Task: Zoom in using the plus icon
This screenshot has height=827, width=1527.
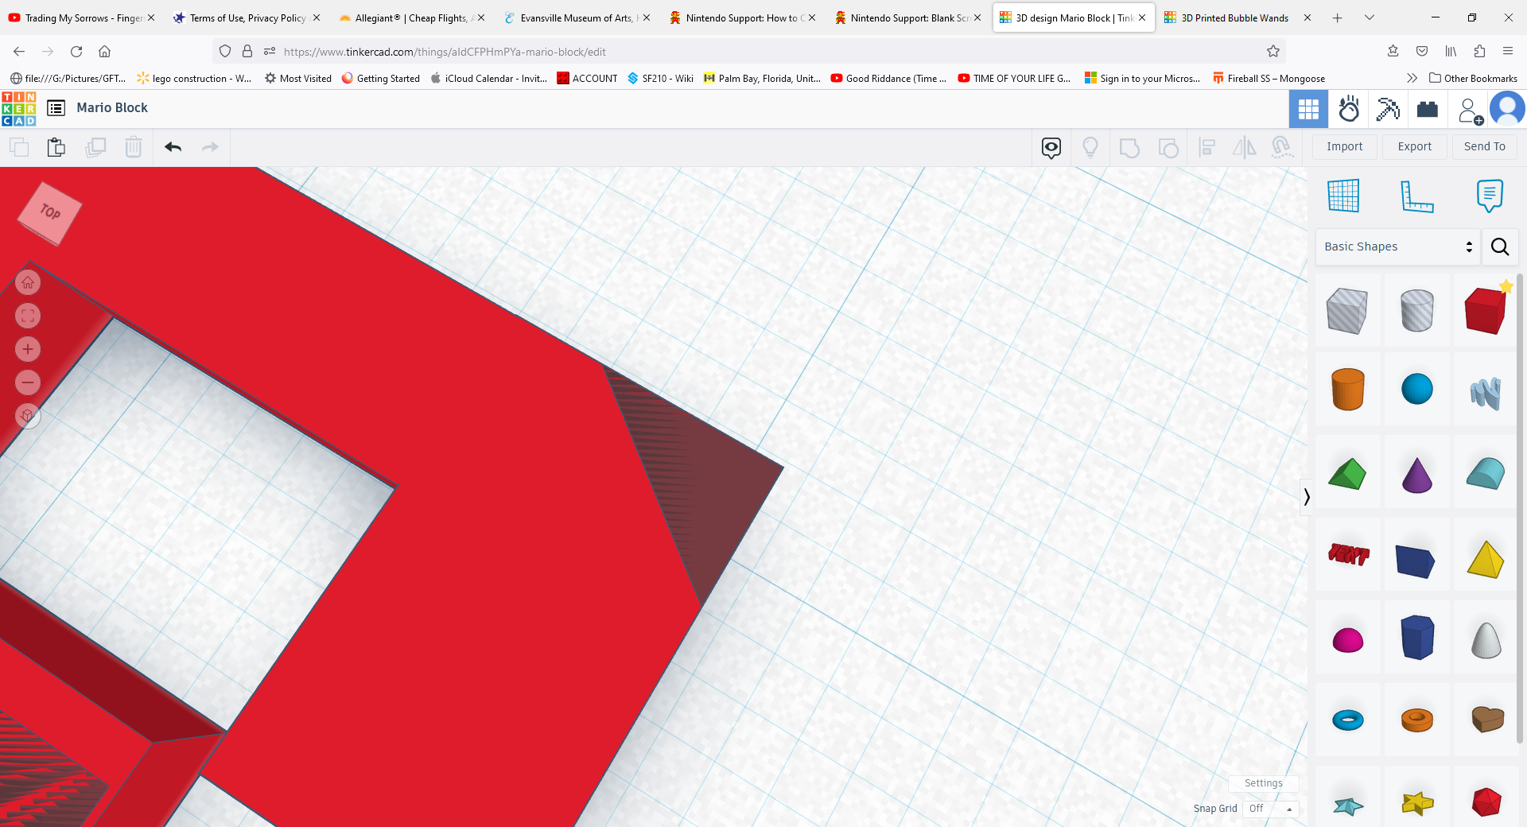Action: [x=27, y=349]
